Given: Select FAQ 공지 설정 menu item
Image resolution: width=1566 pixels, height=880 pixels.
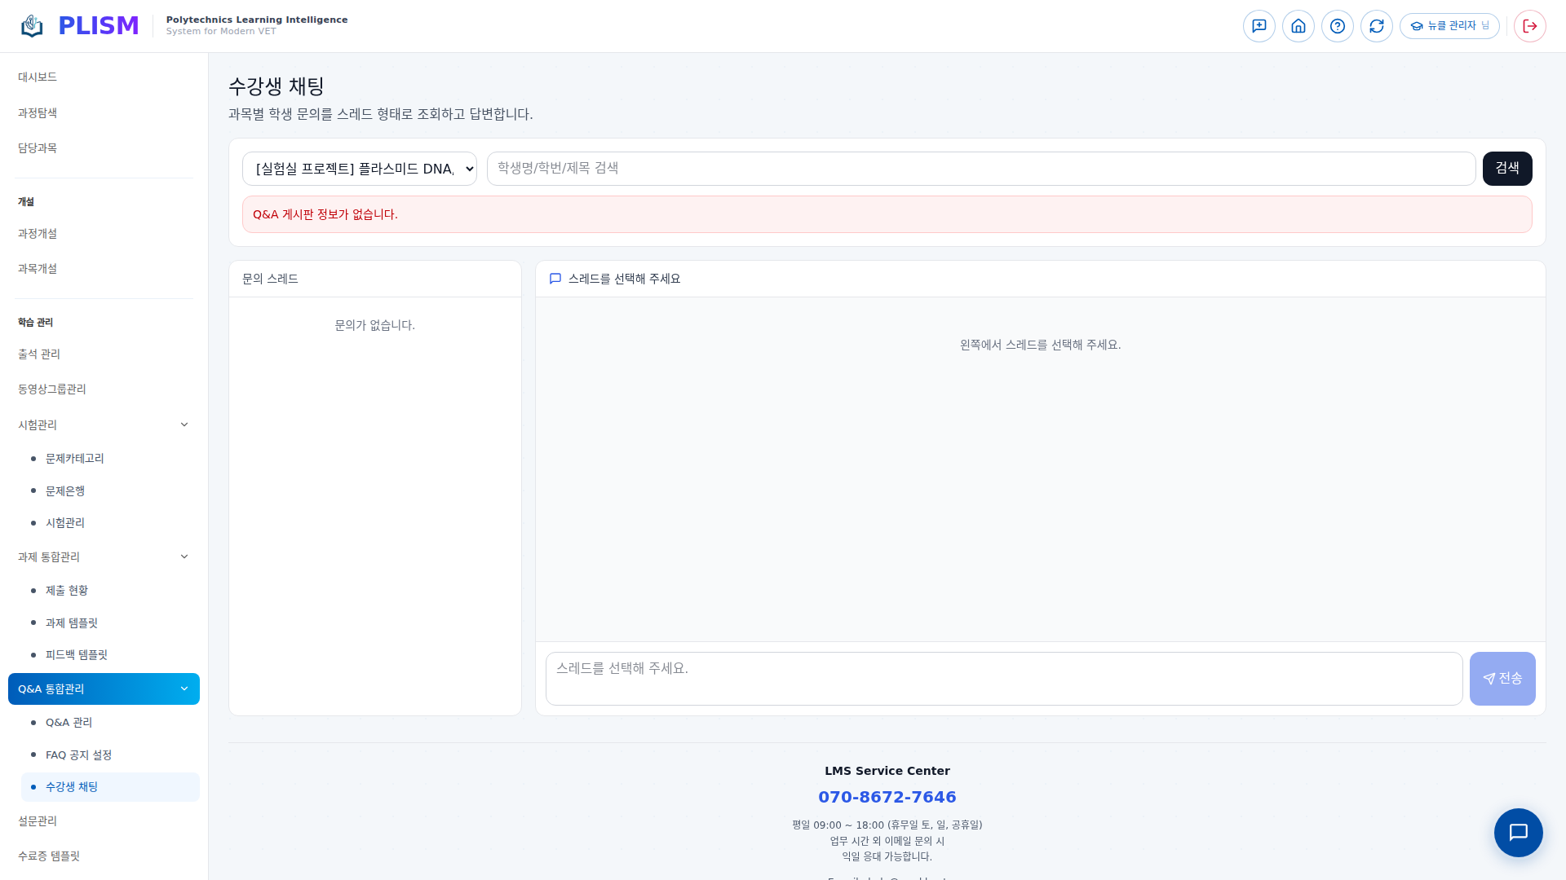Looking at the screenshot, I should coord(78,755).
